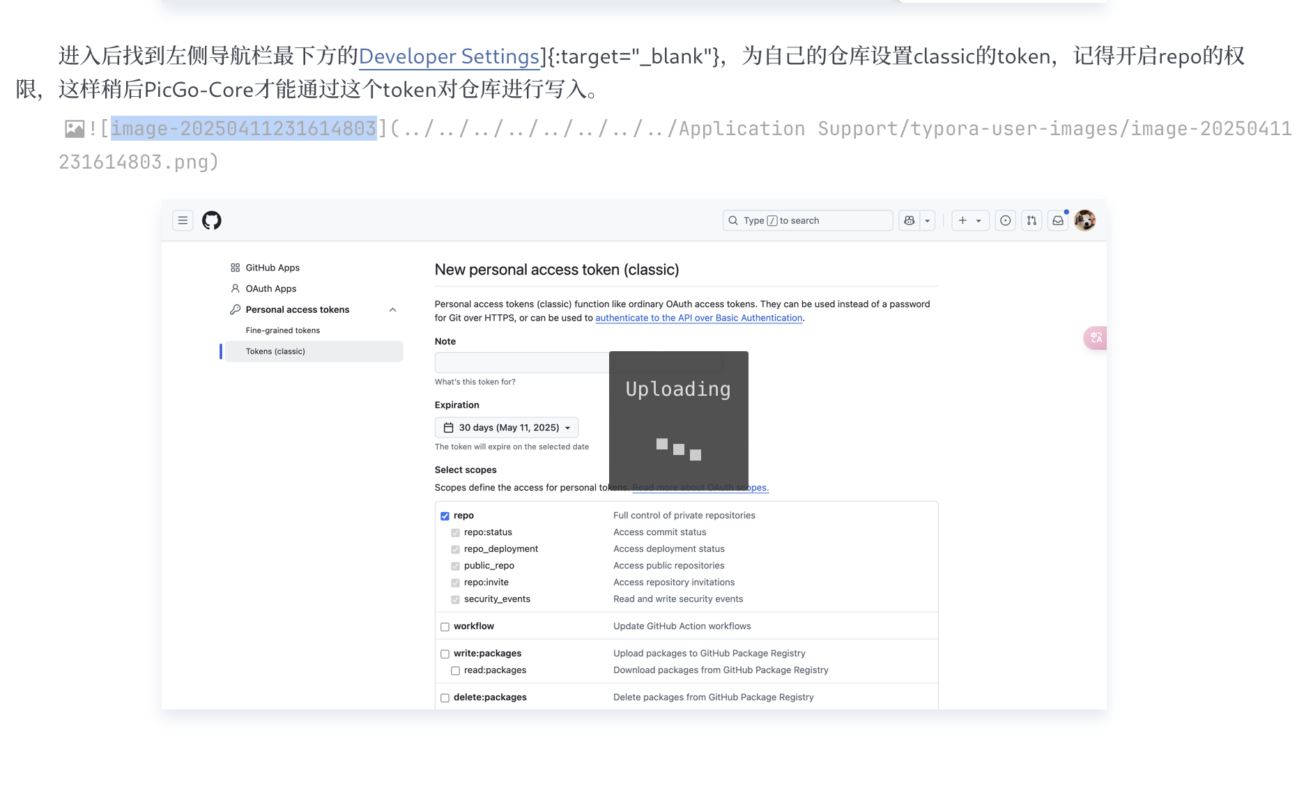Open the Copilot icon in GitHub header
The height and width of the screenshot is (786, 1313).
coord(909,220)
